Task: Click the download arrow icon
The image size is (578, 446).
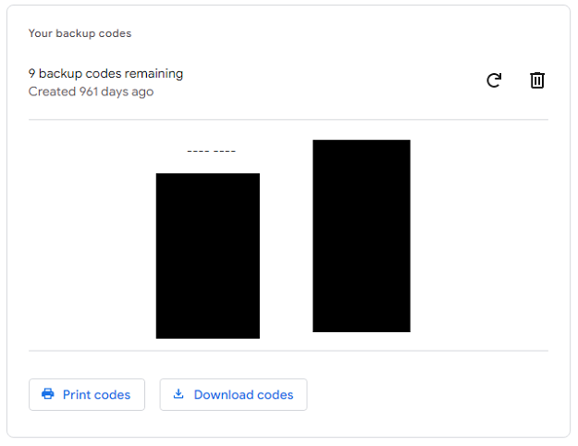Action: click(x=178, y=393)
